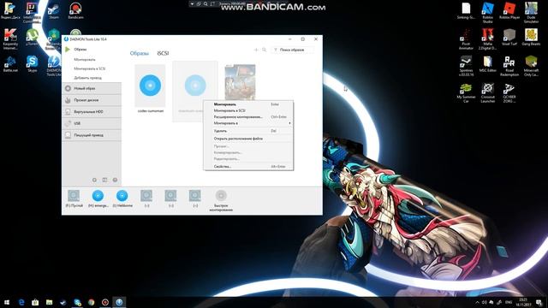This screenshot has height=308, width=548.
Task: Switch to the Образы tab
Action: (139, 53)
